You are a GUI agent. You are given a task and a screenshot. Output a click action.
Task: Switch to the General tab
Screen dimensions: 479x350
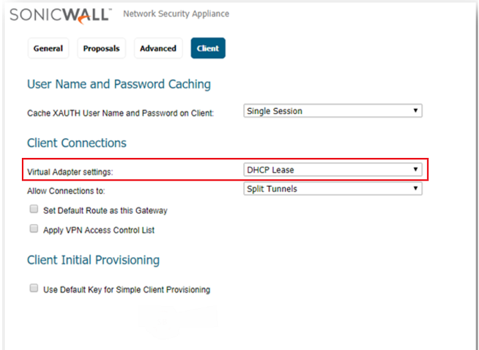coord(48,49)
